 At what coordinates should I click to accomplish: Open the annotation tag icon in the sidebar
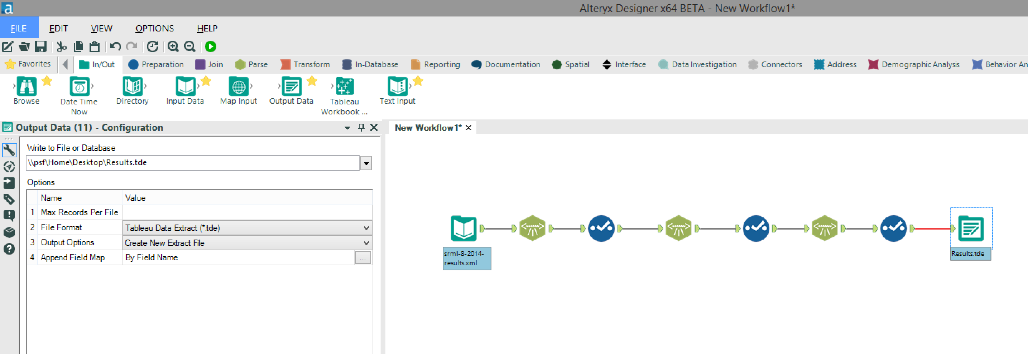click(x=9, y=199)
